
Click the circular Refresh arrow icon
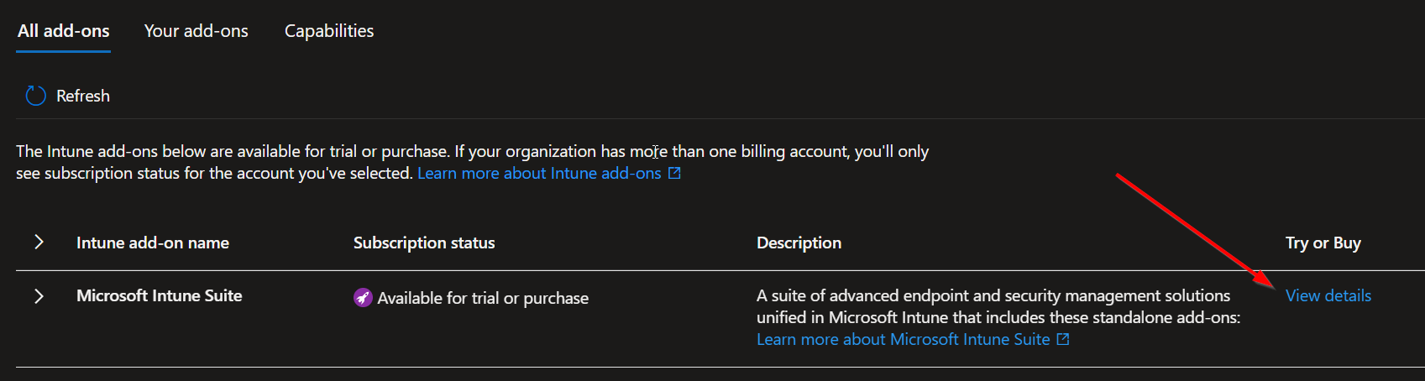point(36,96)
